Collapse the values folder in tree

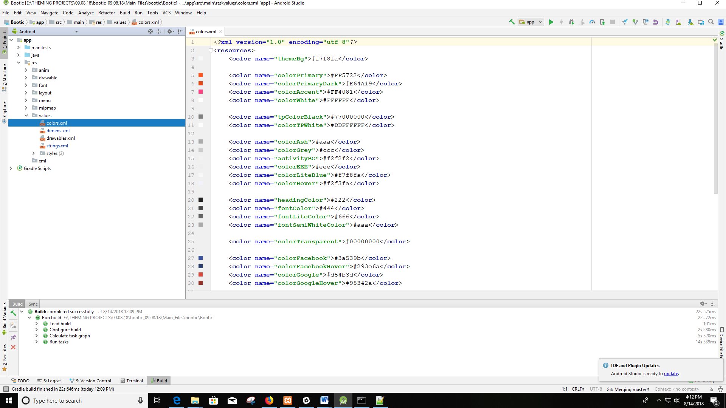26,116
